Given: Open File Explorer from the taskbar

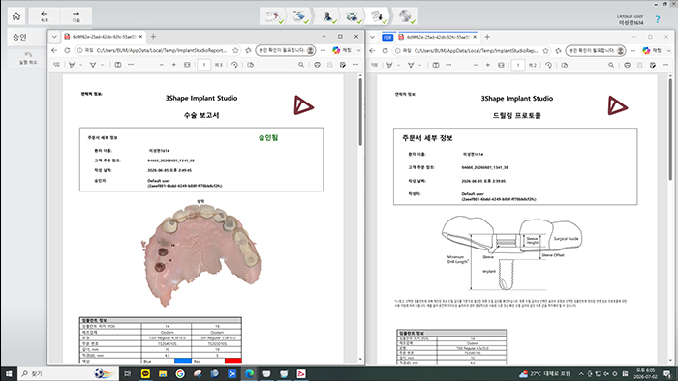Looking at the screenshot, I should pos(163,373).
